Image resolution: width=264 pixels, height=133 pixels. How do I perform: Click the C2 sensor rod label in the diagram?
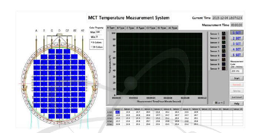click(x=67, y=31)
